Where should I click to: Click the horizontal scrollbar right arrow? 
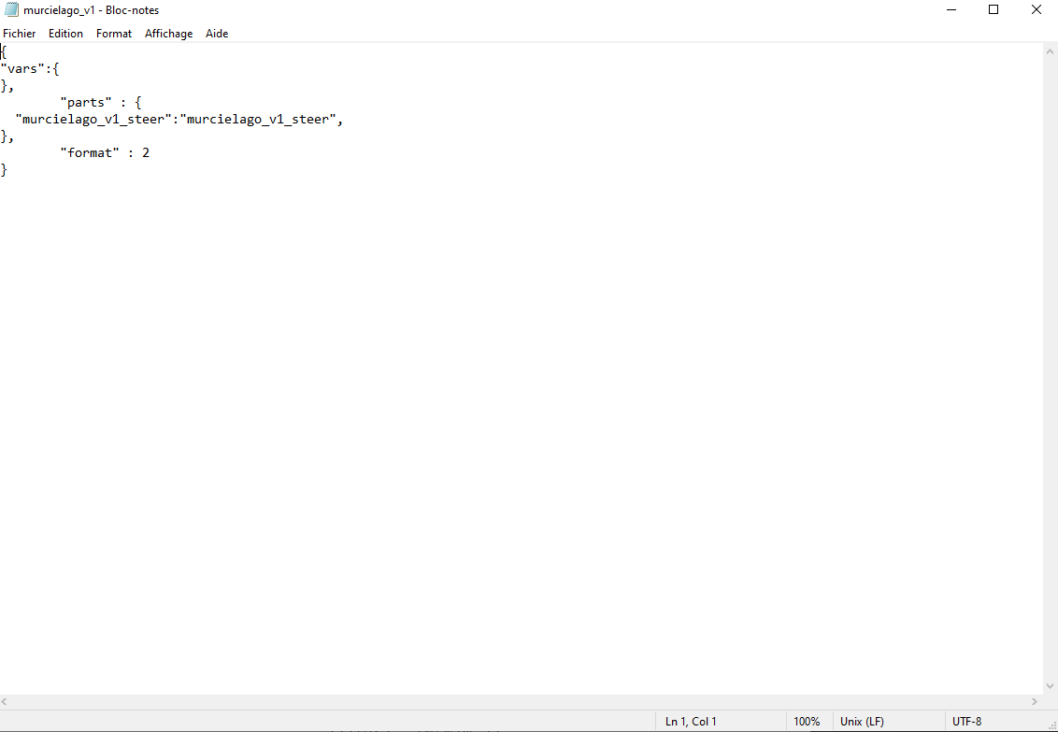tap(1035, 702)
